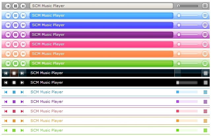The width and height of the screenshot is (211, 136).
Task: Open playlist on the light blue glossy player
Action: click(x=205, y=15)
